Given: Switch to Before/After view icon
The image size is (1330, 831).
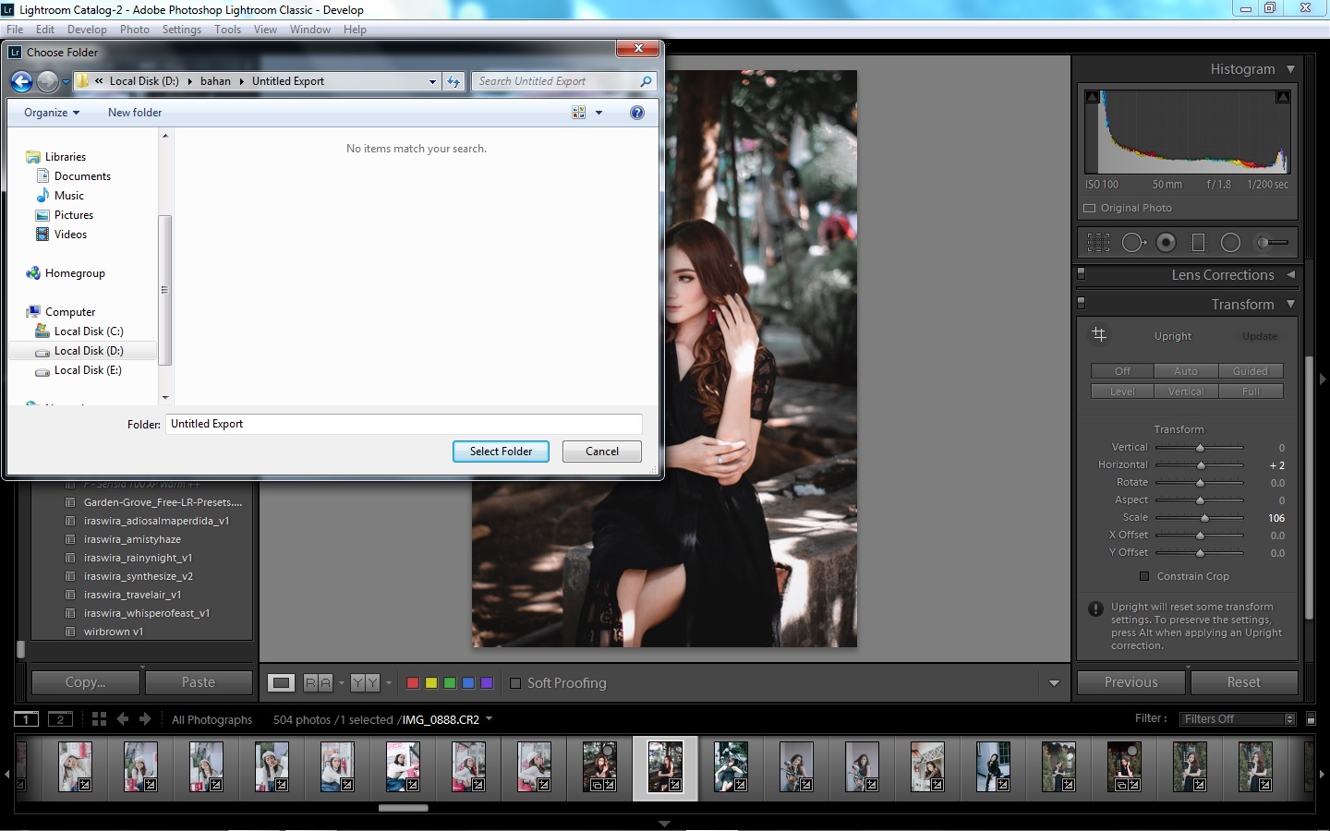Looking at the screenshot, I should click(318, 683).
